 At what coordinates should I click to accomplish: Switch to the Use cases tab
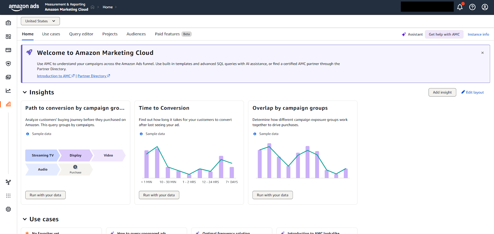tap(51, 34)
